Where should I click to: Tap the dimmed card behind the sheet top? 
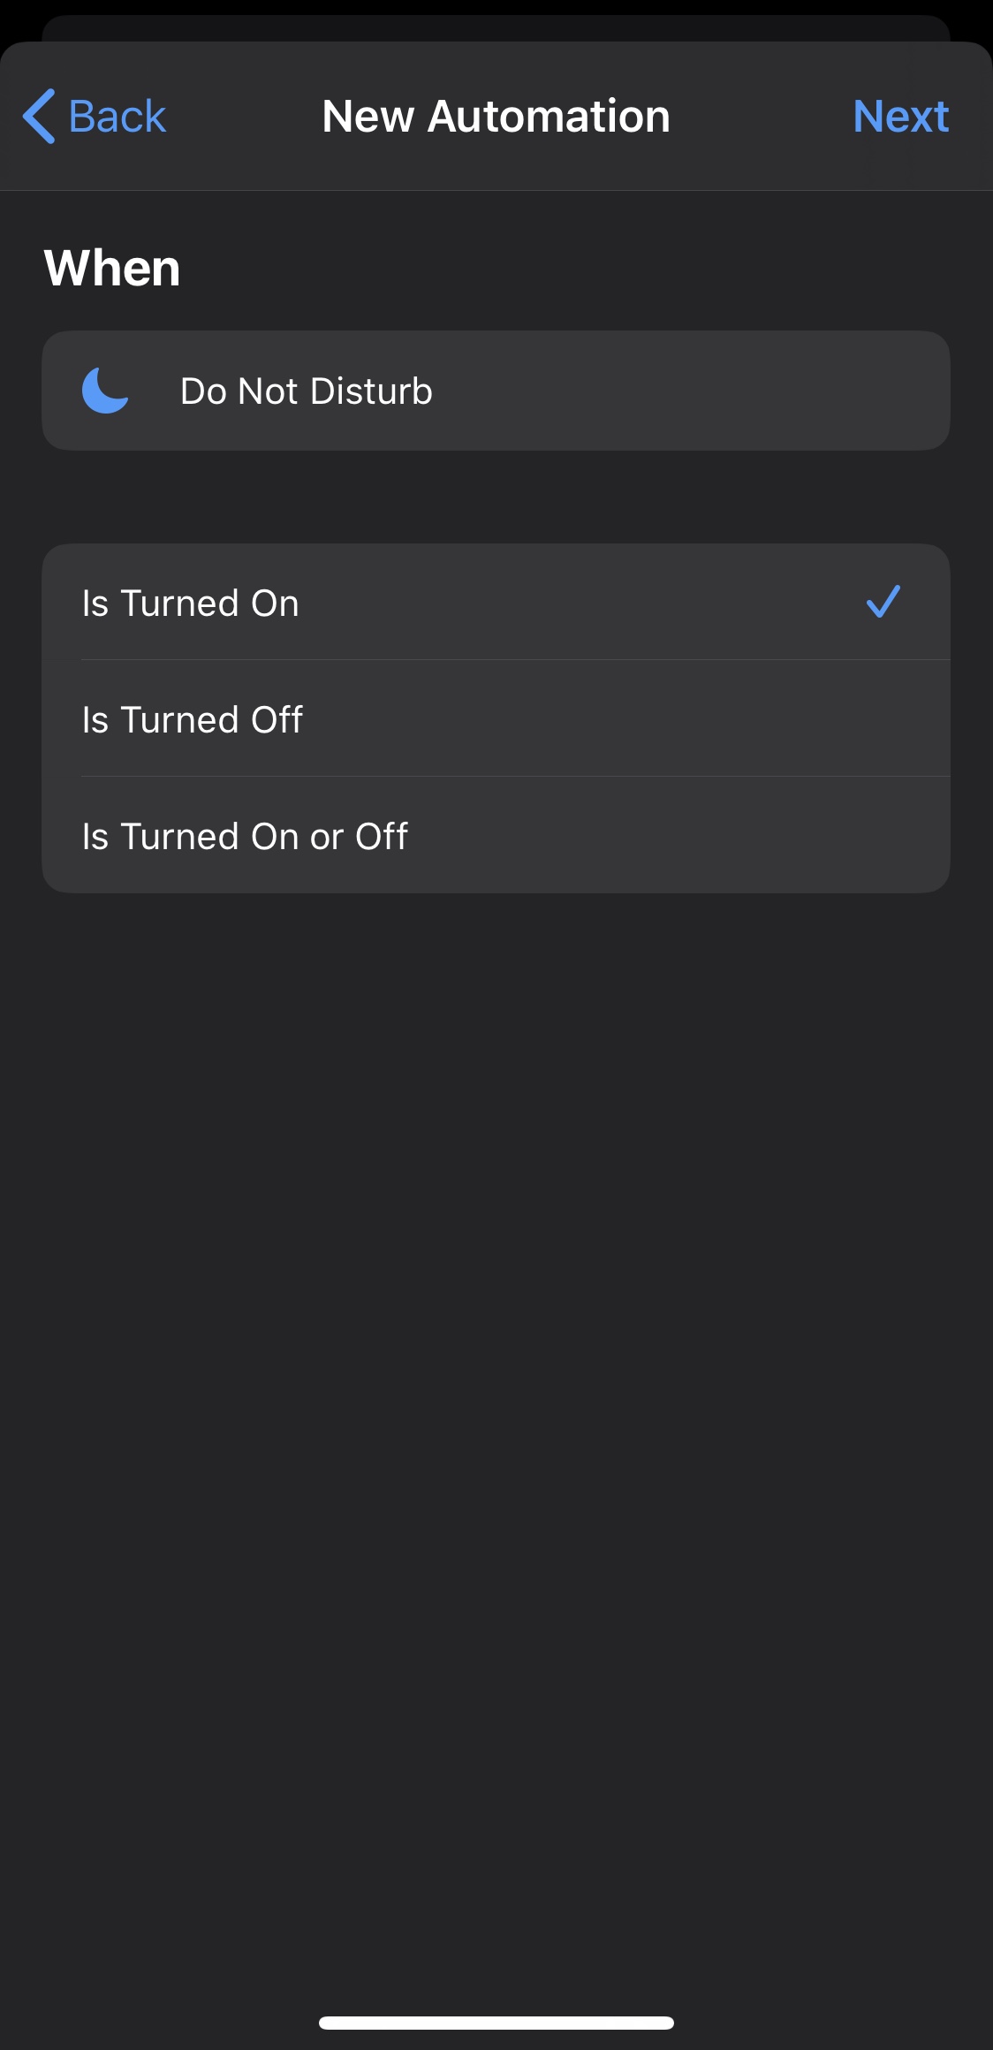coord(496,27)
